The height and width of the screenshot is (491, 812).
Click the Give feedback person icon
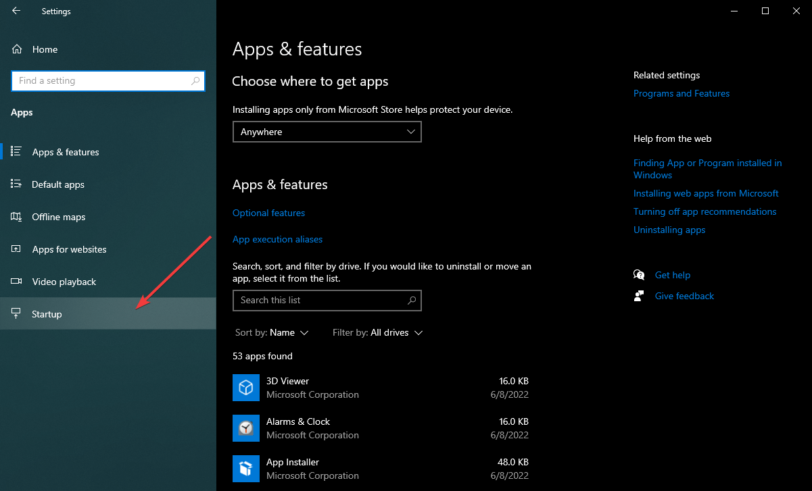[639, 296]
